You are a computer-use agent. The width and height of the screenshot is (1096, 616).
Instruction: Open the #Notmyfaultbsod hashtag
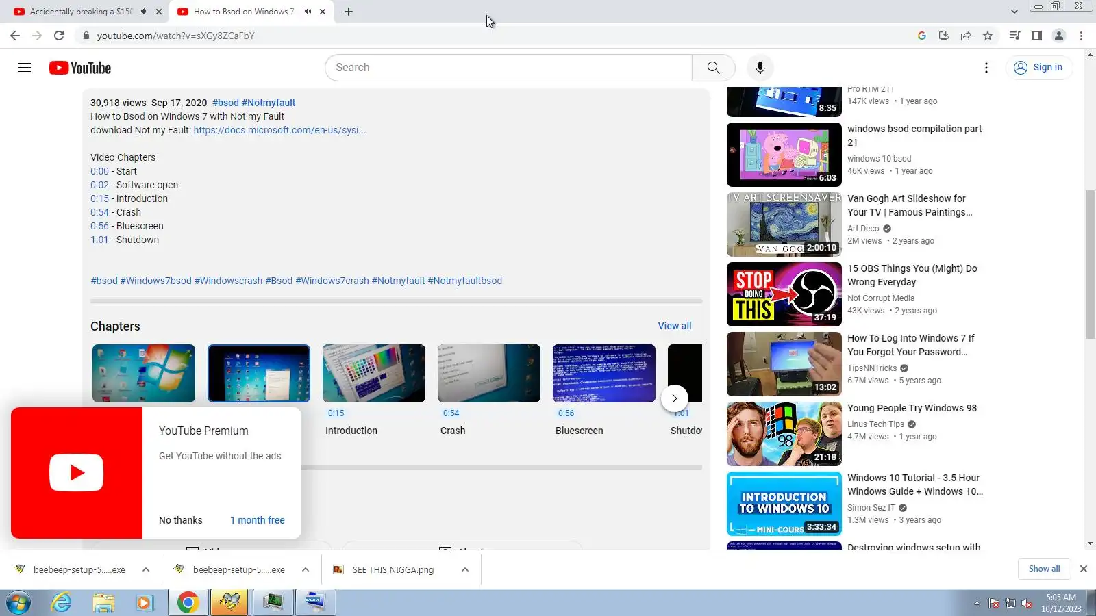464,281
